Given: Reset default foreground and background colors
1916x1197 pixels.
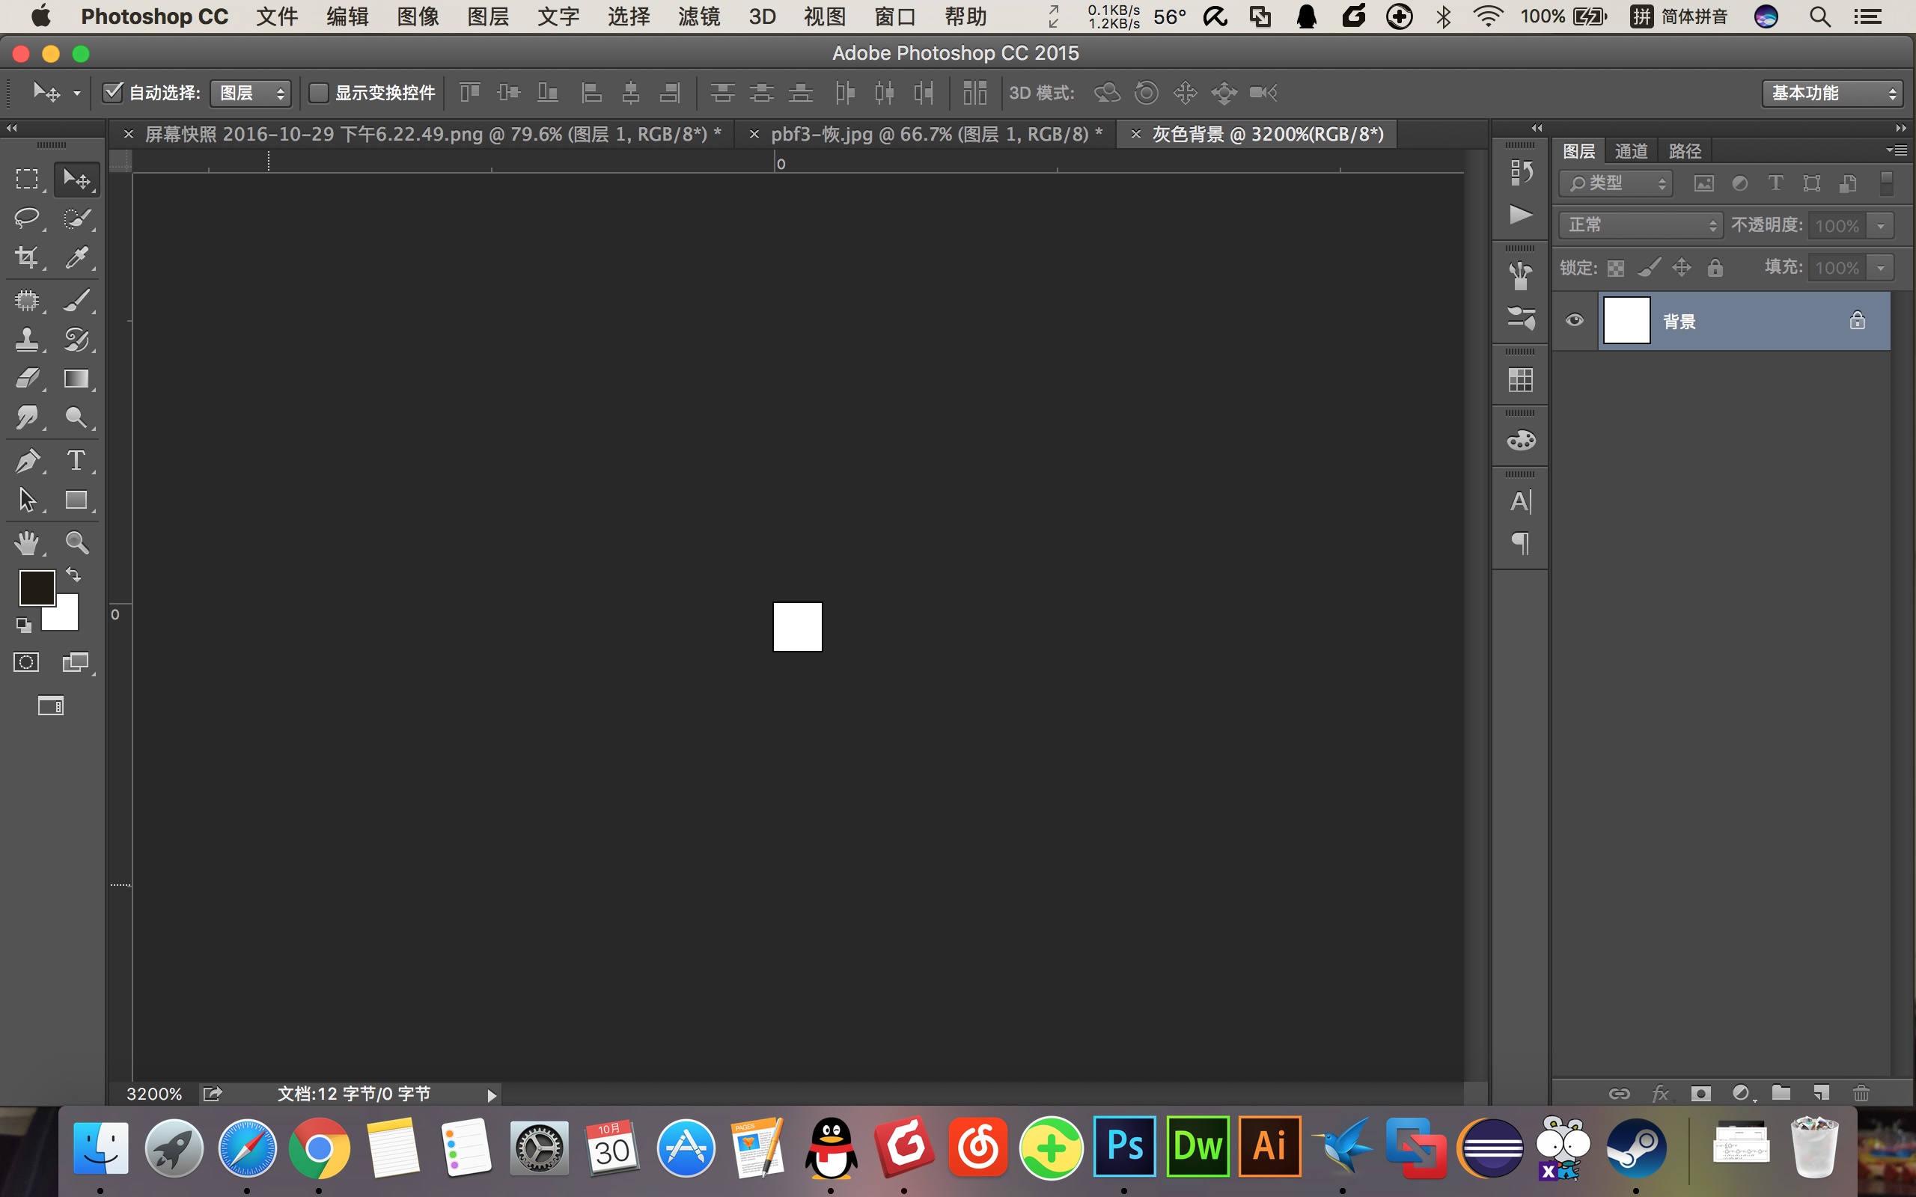Looking at the screenshot, I should click(24, 625).
